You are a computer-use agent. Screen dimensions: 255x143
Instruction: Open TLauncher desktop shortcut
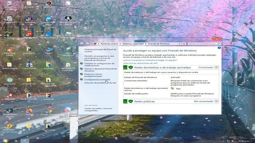coord(10,35)
